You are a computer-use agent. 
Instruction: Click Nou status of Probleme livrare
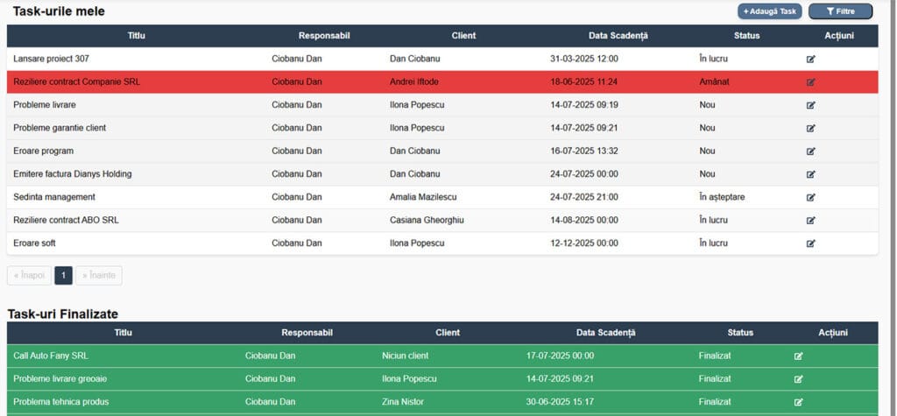coord(707,105)
